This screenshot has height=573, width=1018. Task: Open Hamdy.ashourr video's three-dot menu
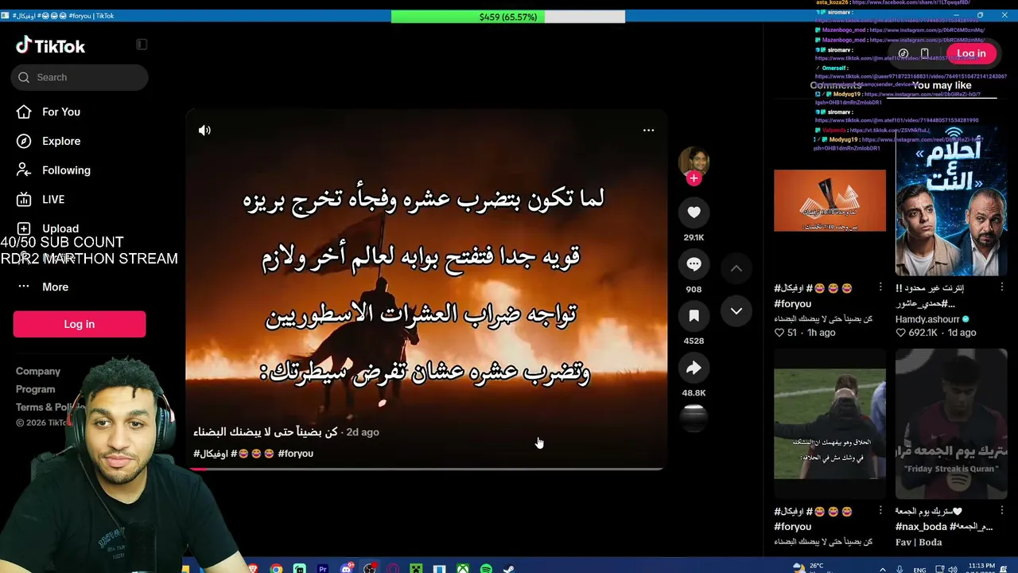[1001, 287]
